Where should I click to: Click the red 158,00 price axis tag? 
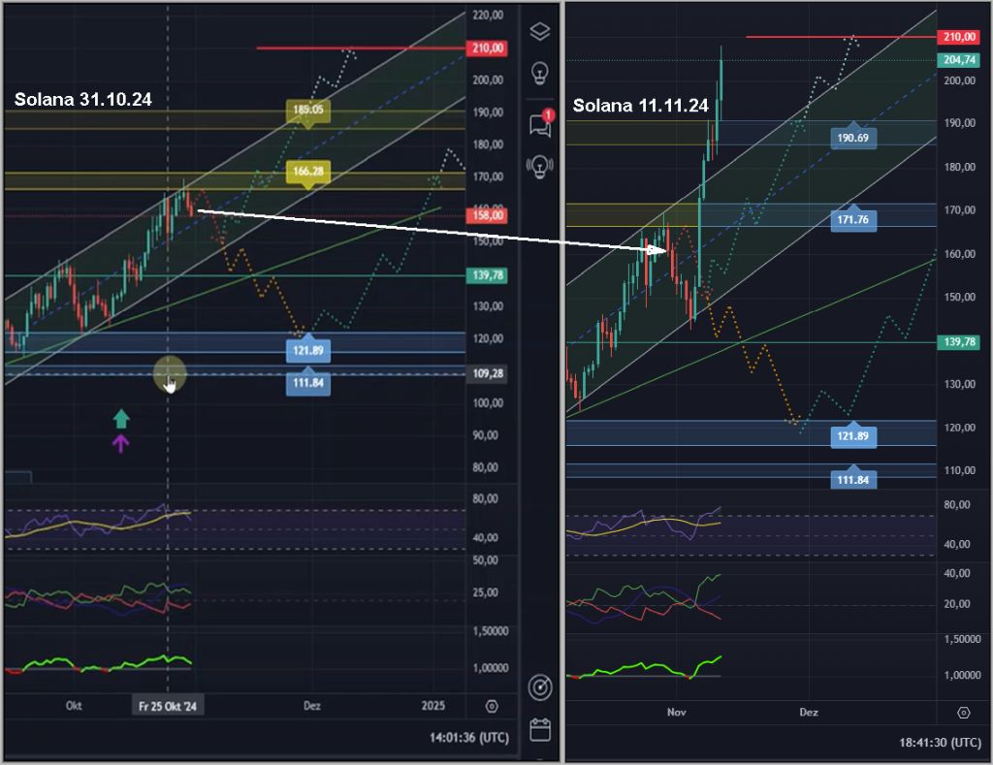(x=487, y=215)
